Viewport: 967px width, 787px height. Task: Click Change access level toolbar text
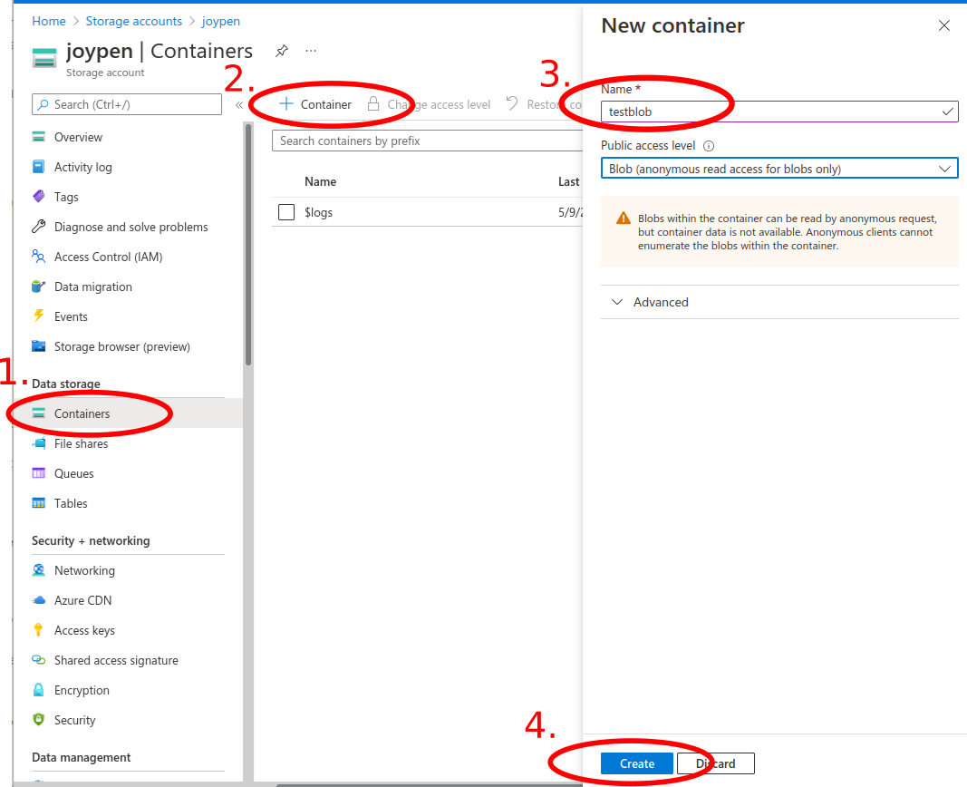(439, 105)
